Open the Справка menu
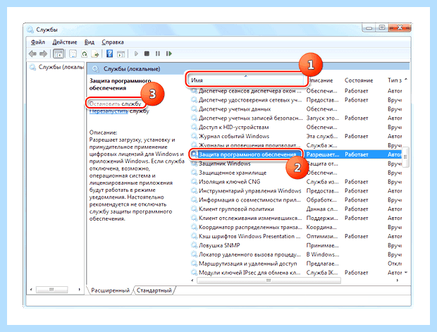Screen dimensions: 437x332 pos(113,42)
